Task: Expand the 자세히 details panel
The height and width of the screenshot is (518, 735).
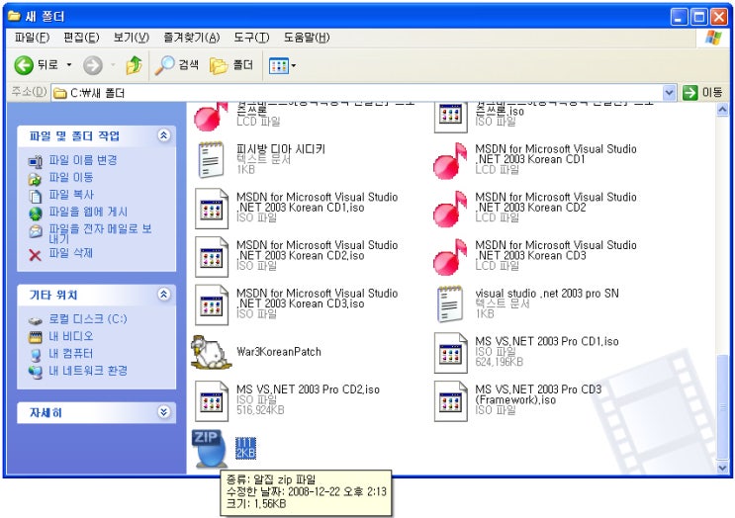Action: pyautogui.click(x=163, y=412)
